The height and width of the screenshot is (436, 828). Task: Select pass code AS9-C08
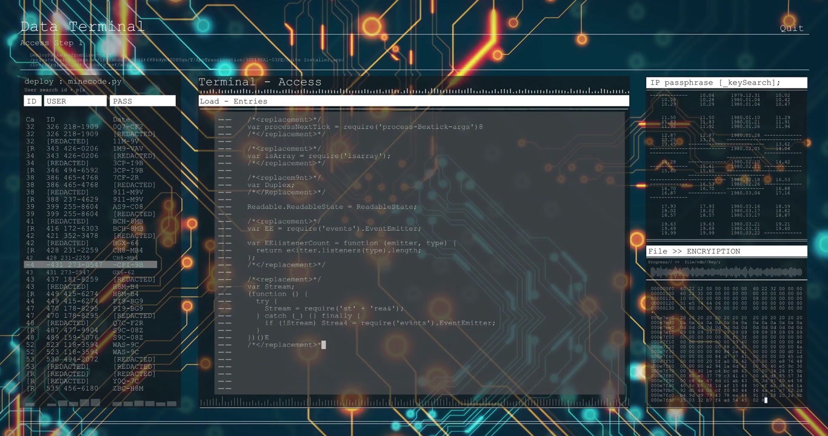pyautogui.click(x=128, y=206)
